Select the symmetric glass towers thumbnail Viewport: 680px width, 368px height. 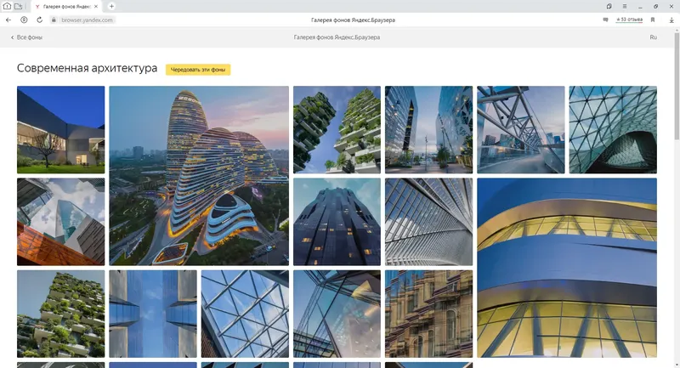coord(153,314)
